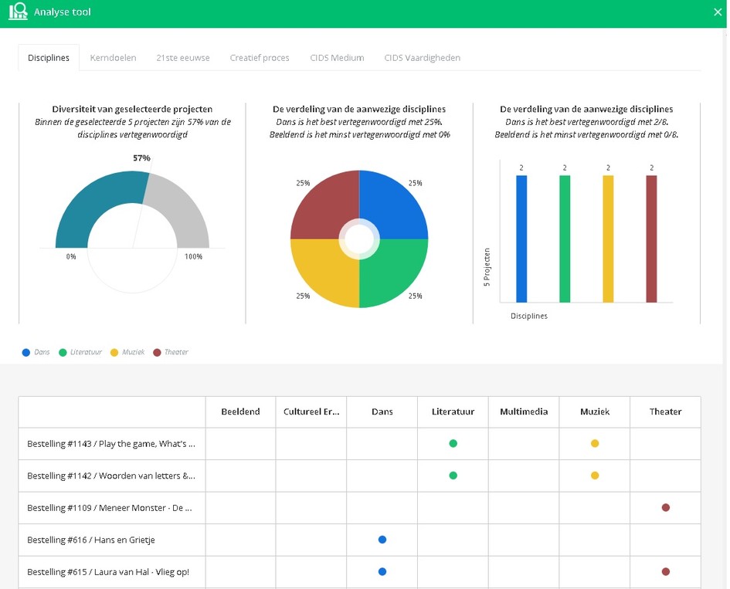This screenshot has width=730, height=589.
Task: Click green Literatuur dot for Bestelling #1142
Action: point(453,476)
